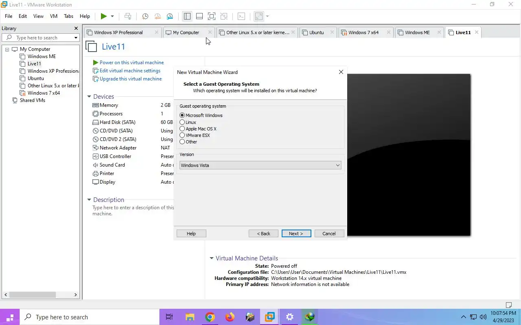Collapse the Virtual Machine Details section
Screen dimensions: 521x325
tap(212, 258)
